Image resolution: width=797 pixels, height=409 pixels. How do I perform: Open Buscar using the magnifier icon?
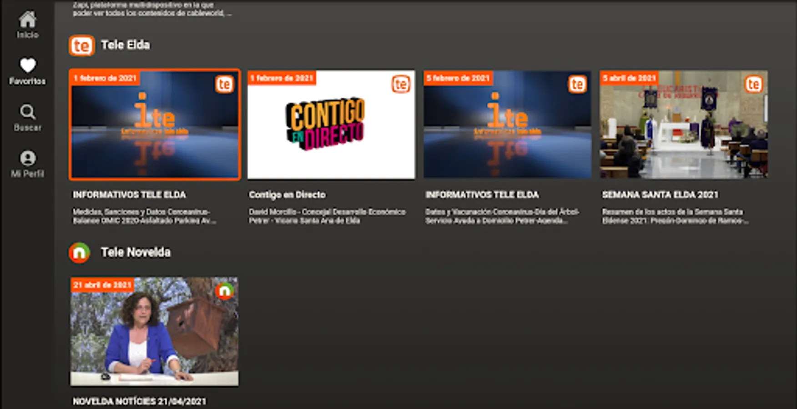click(27, 112)
